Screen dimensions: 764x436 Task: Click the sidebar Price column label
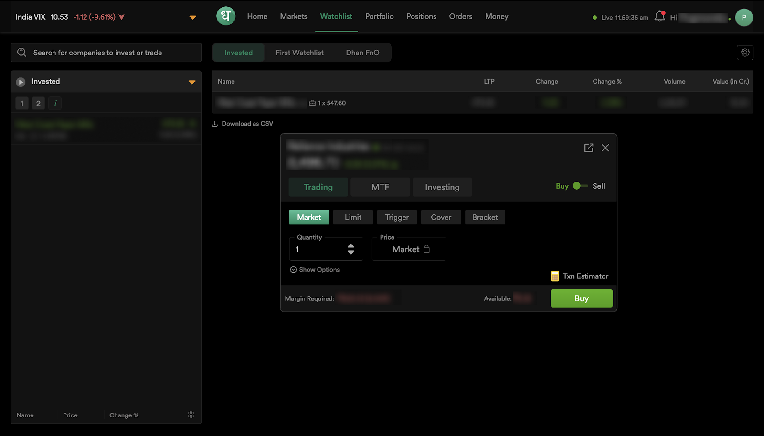click(x=70, y=415)
